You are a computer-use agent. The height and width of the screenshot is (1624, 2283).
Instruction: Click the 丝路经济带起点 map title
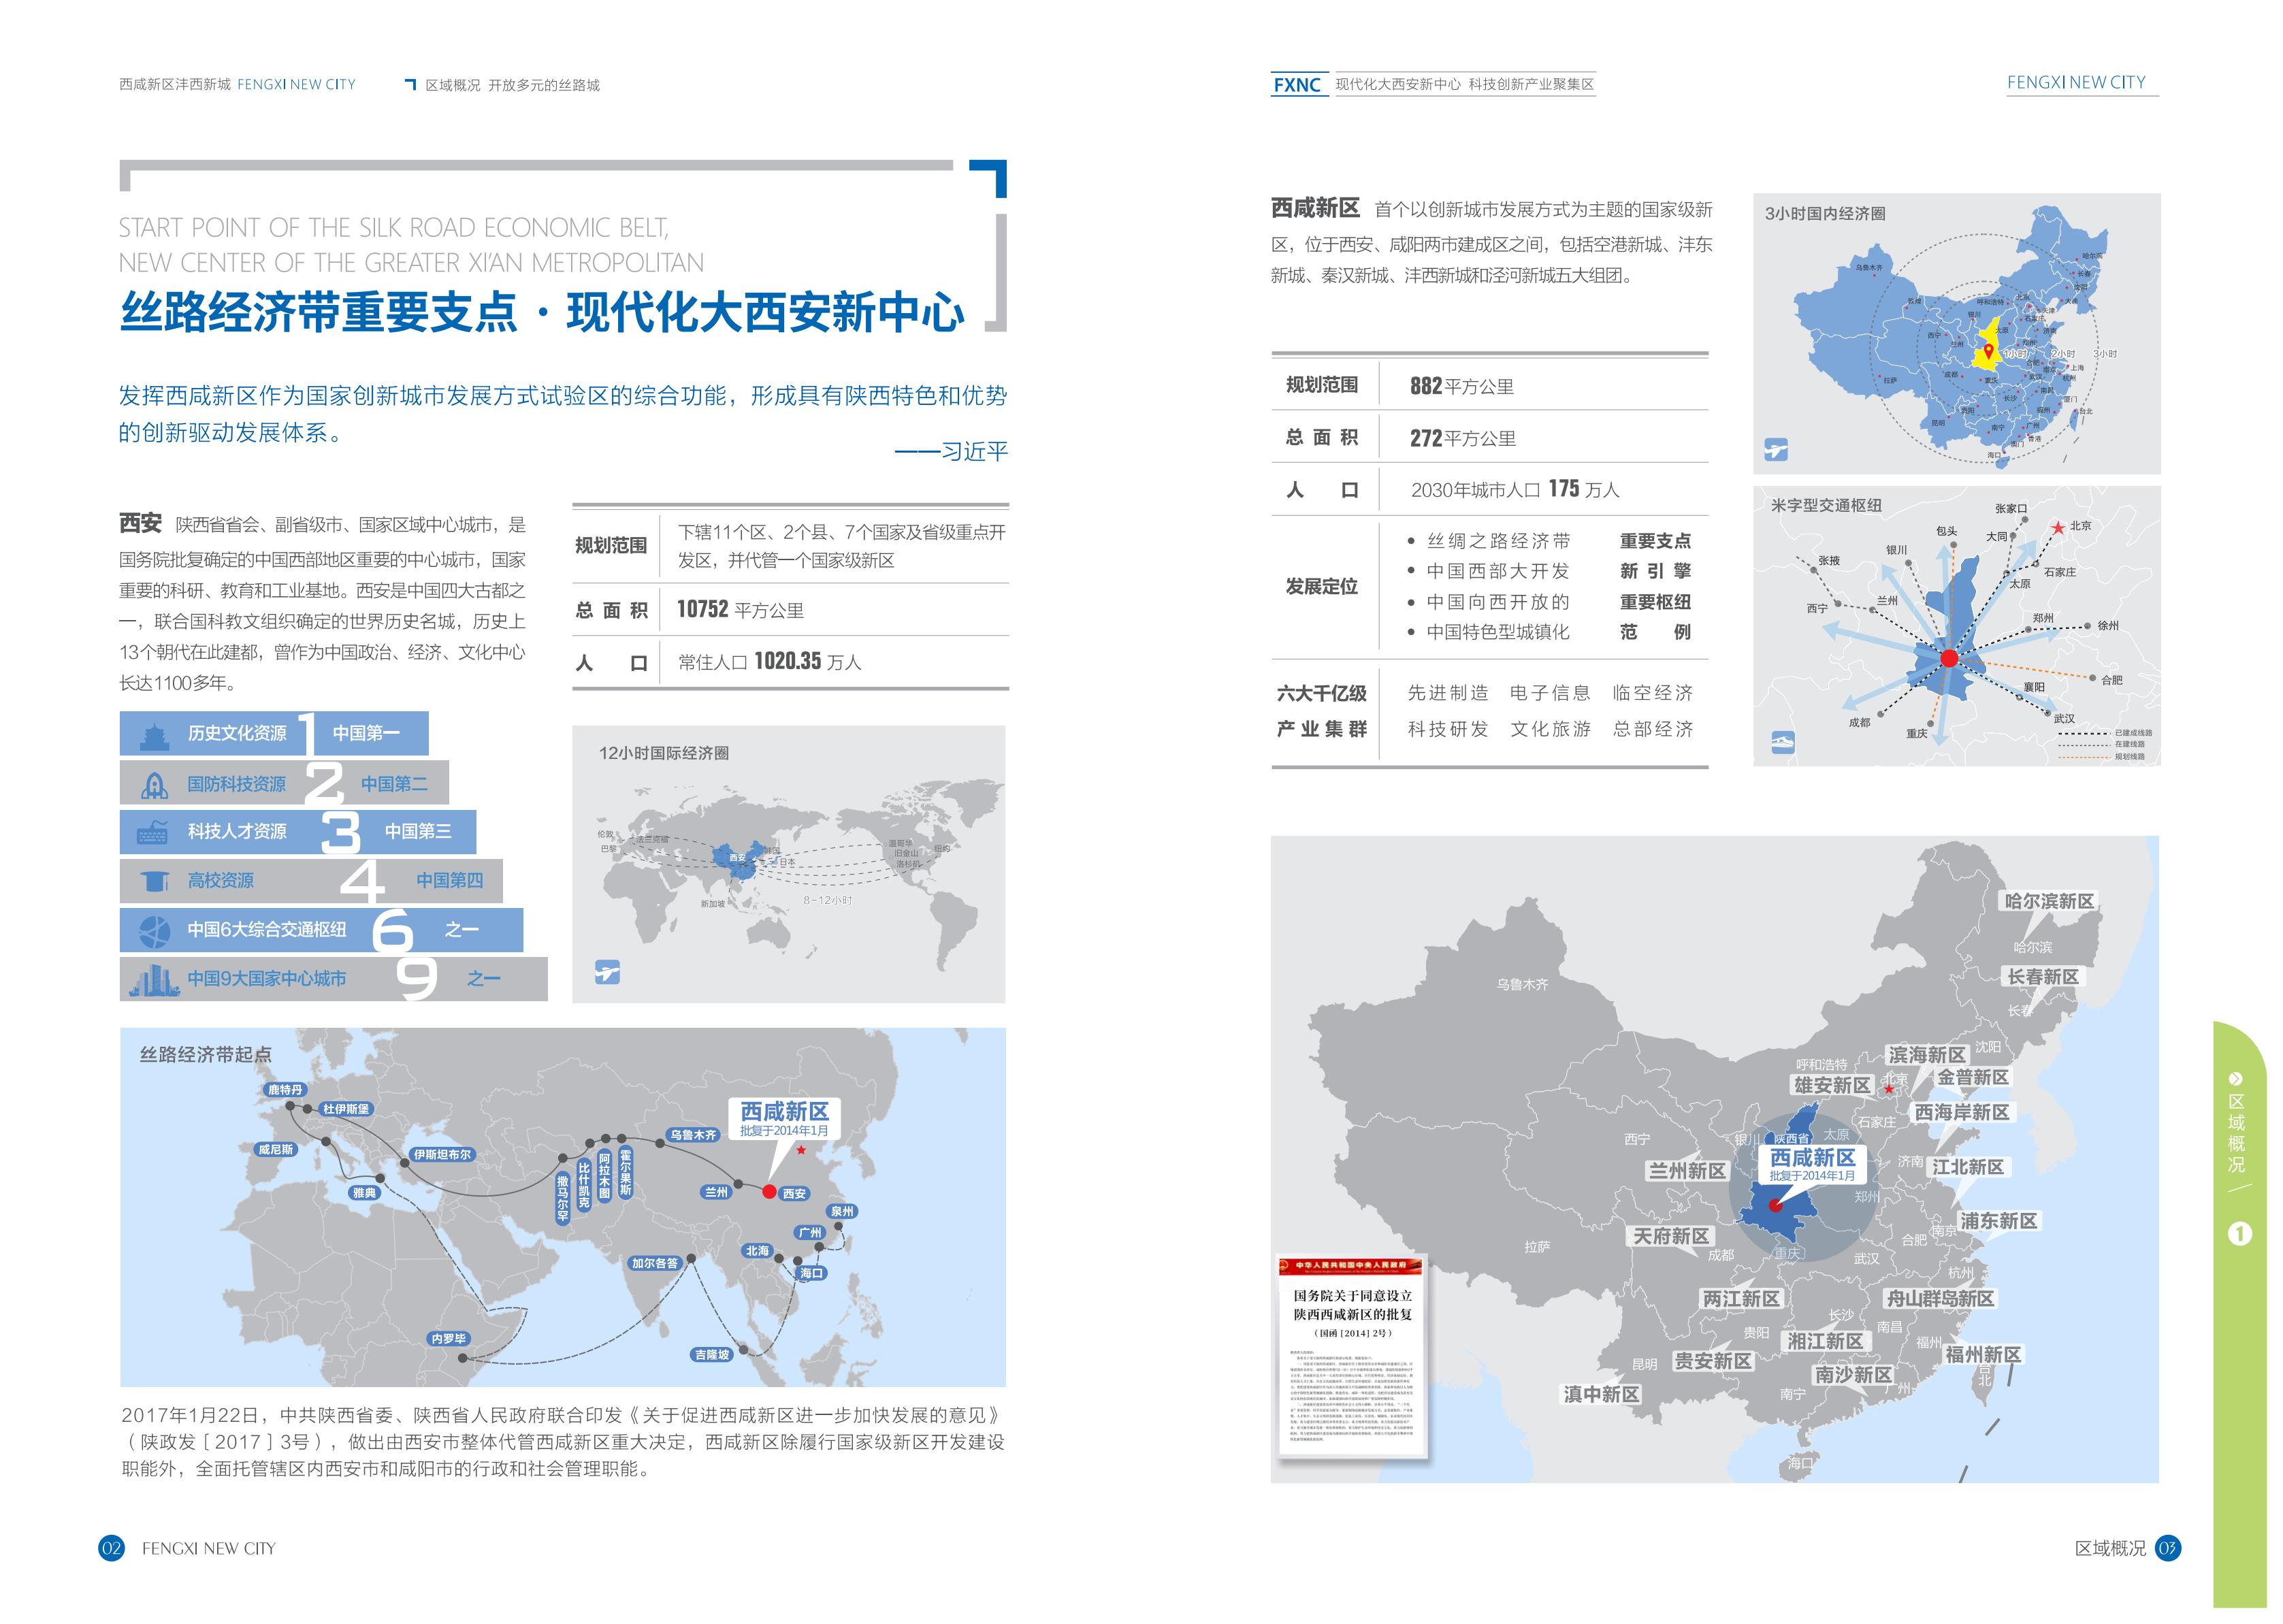pos(205,1055)
